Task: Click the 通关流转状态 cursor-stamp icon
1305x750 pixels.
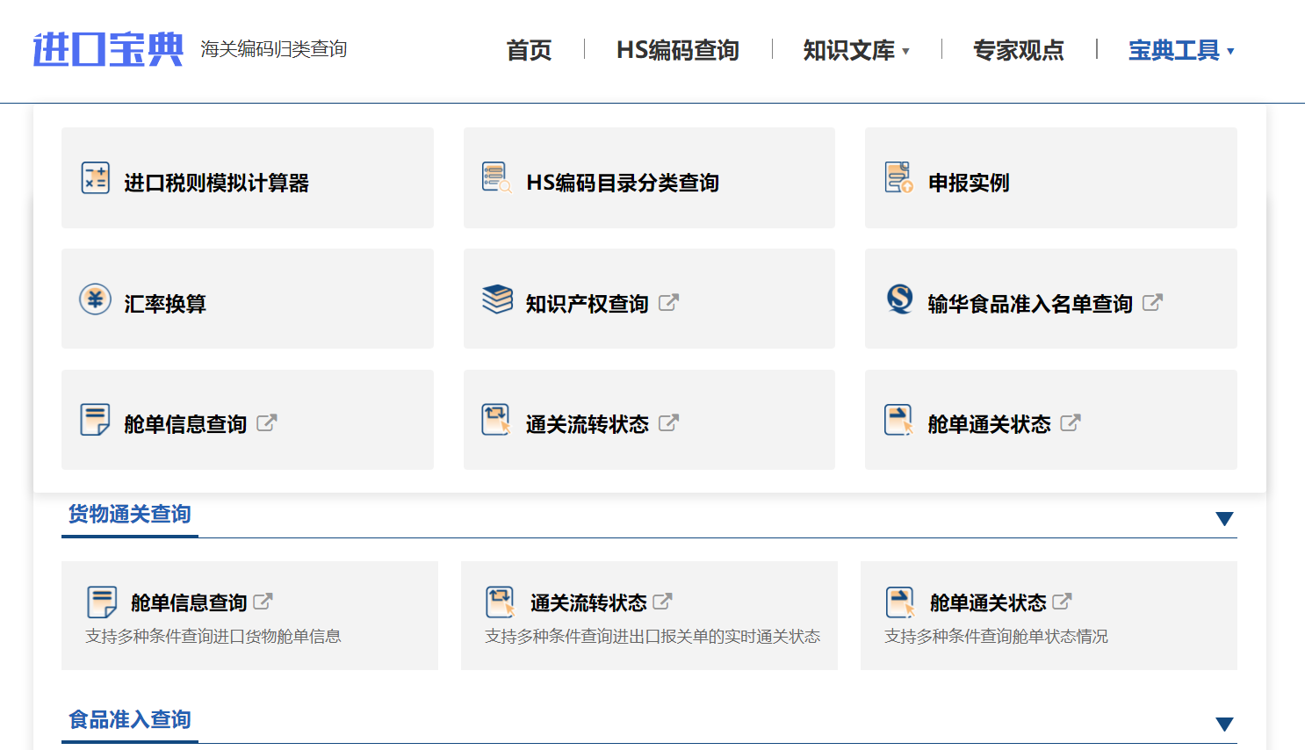Action: [496, 420]
